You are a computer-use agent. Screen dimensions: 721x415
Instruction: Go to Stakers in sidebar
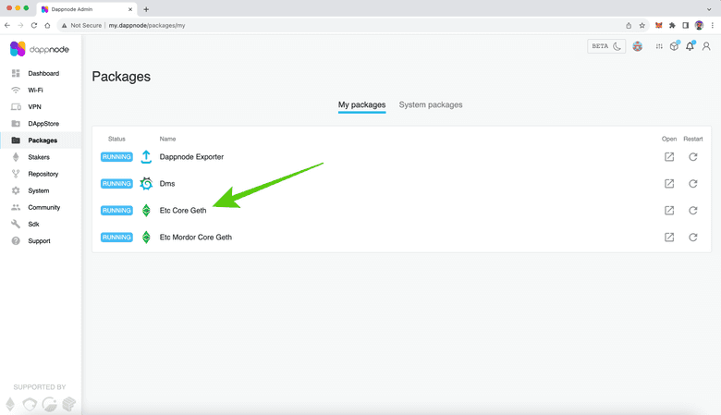point(38,157)
